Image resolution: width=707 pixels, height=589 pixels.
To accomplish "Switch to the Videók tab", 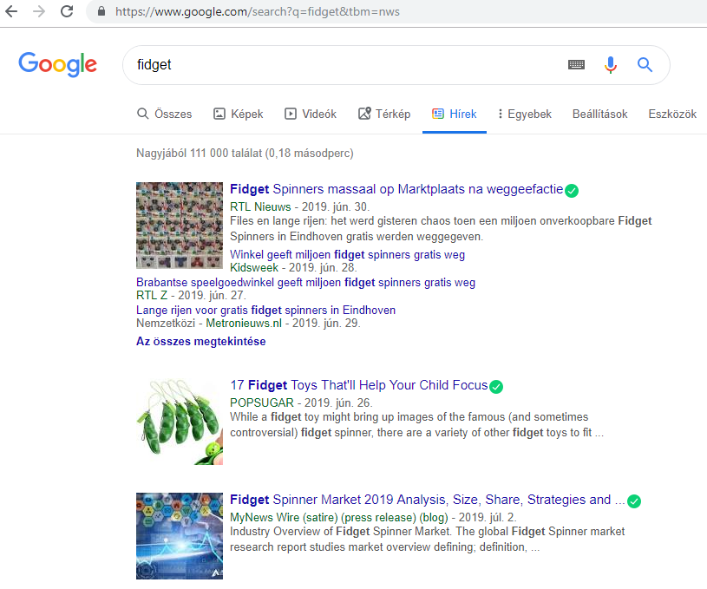I will (311, 115).
